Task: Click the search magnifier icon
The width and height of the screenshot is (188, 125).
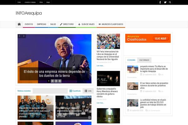Action: click(170, 2)
